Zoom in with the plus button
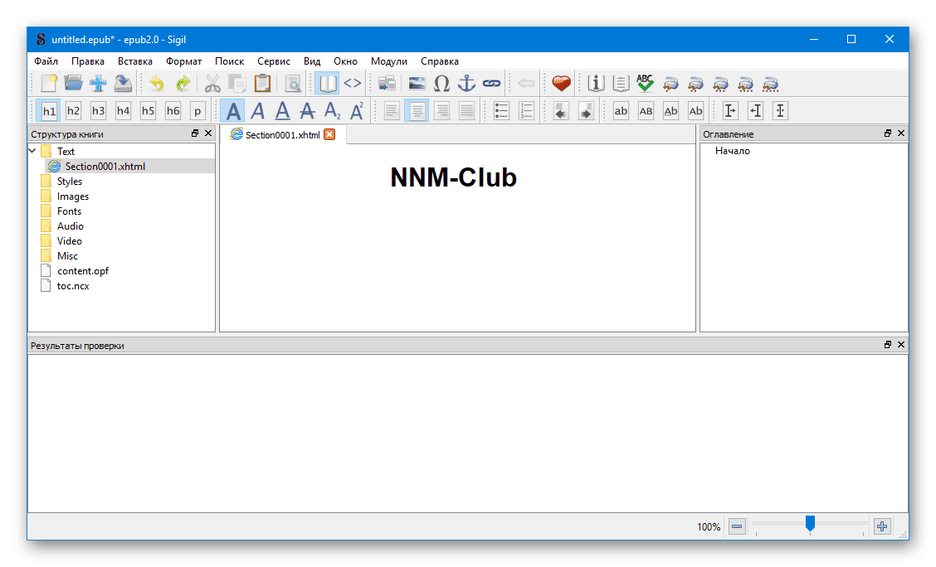The image size is (936, 567). (882, 526)
